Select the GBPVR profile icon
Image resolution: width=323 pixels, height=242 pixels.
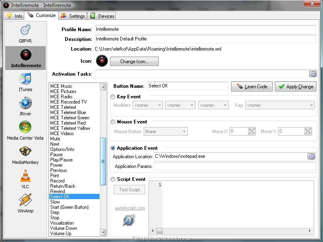point(25,30)
